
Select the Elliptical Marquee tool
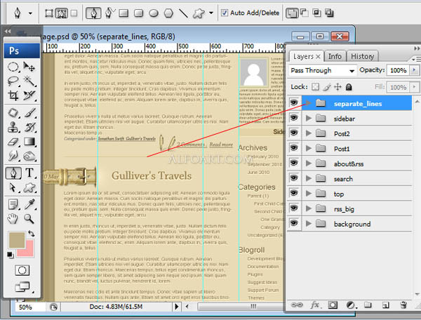point(13,67)
